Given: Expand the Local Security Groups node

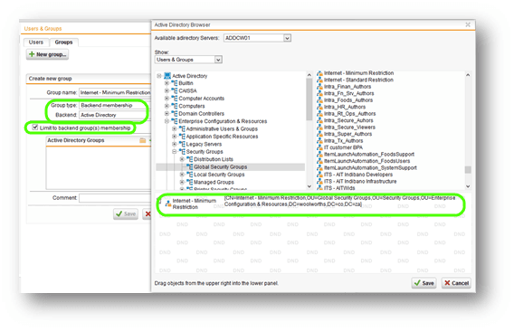Looking at the screenshot, I should [182, 175].
